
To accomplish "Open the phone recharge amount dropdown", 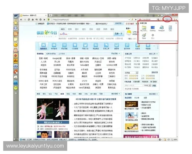I will point(150,85).
